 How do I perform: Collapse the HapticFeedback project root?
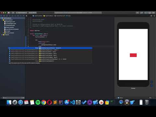point(1,18)
